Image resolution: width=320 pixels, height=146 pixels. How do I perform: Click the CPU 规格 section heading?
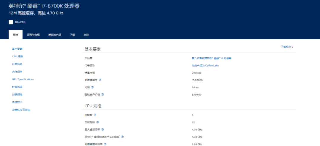93,106
